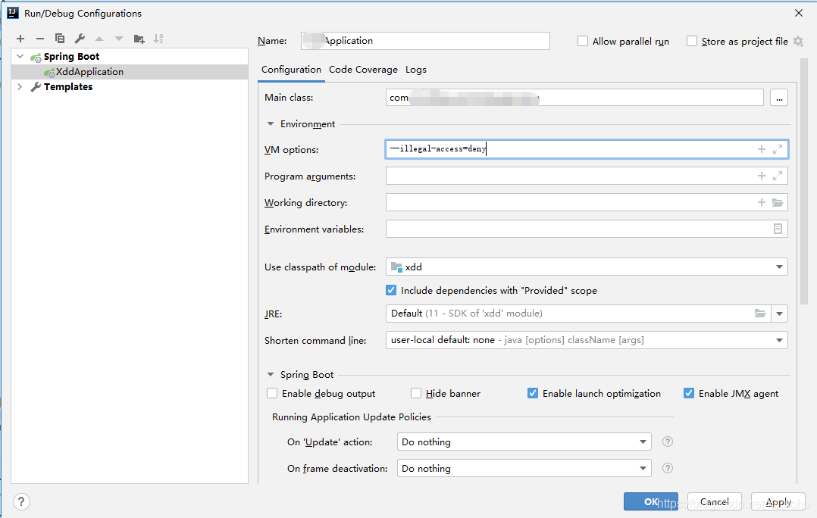Viewport: 817px width, 518px height.
Task: Open the Store as project file gear settings
Action: point(798,41)
